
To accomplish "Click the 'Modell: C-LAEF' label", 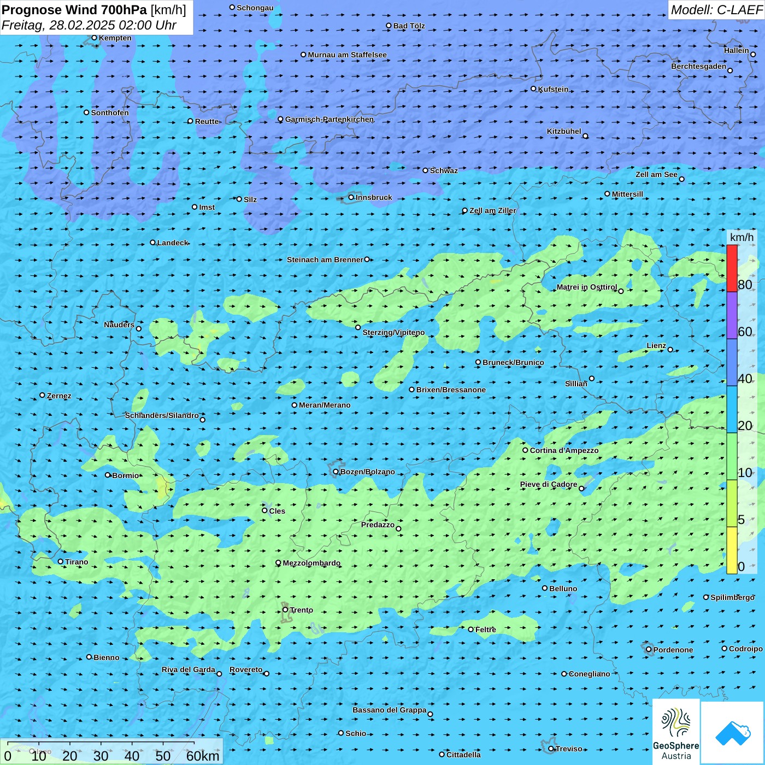I will pos(716,10).
